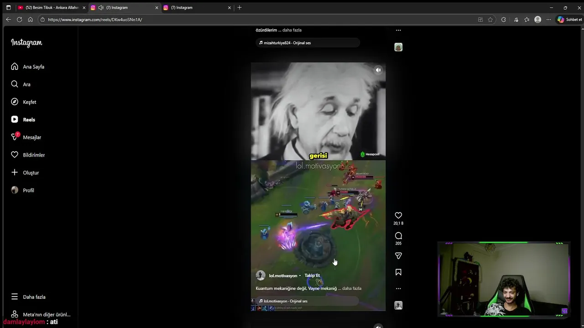Screen dimensions: 584x328
Task: Click the browser home button
Action: tap(30, 20)
